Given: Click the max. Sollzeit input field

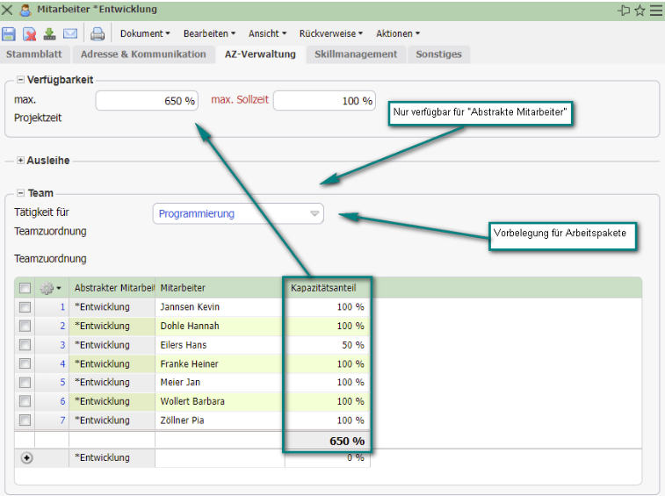Looking at the screenshot, I should point(323,101).
